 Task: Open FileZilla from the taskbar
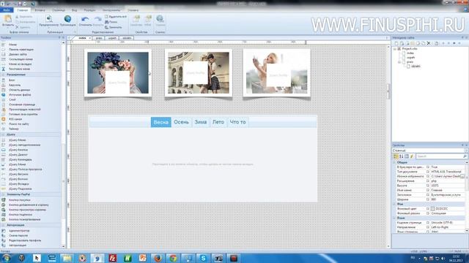112,258
